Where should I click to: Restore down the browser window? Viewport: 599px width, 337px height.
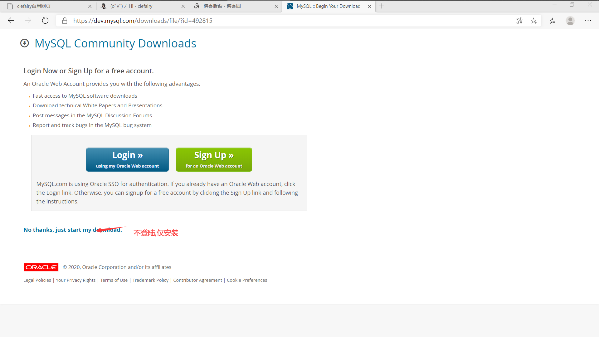tap(572, 4)
